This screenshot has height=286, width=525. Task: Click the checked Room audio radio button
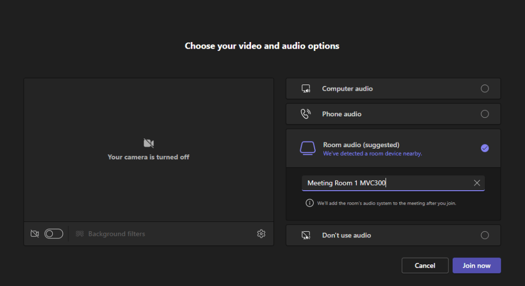point(484,148)
